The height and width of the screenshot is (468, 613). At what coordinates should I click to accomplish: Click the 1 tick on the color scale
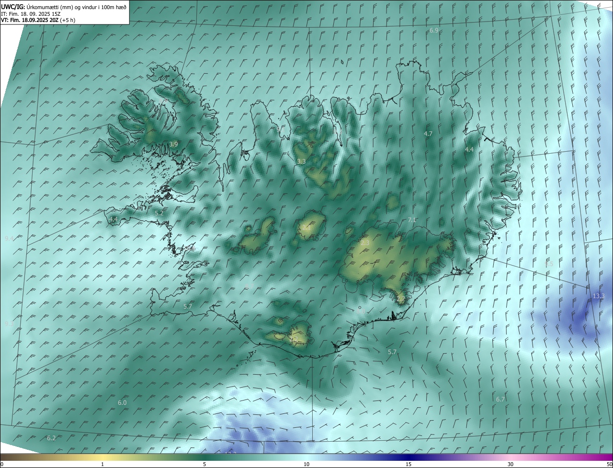tap(102, 464)
